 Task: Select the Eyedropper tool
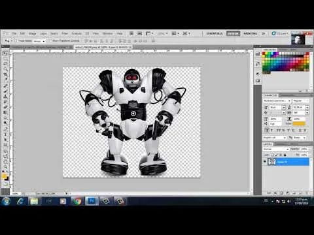[5, 80]
